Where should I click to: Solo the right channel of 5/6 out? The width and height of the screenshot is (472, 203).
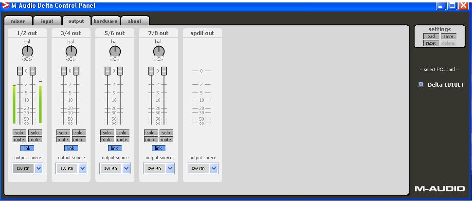click(123, 133)
